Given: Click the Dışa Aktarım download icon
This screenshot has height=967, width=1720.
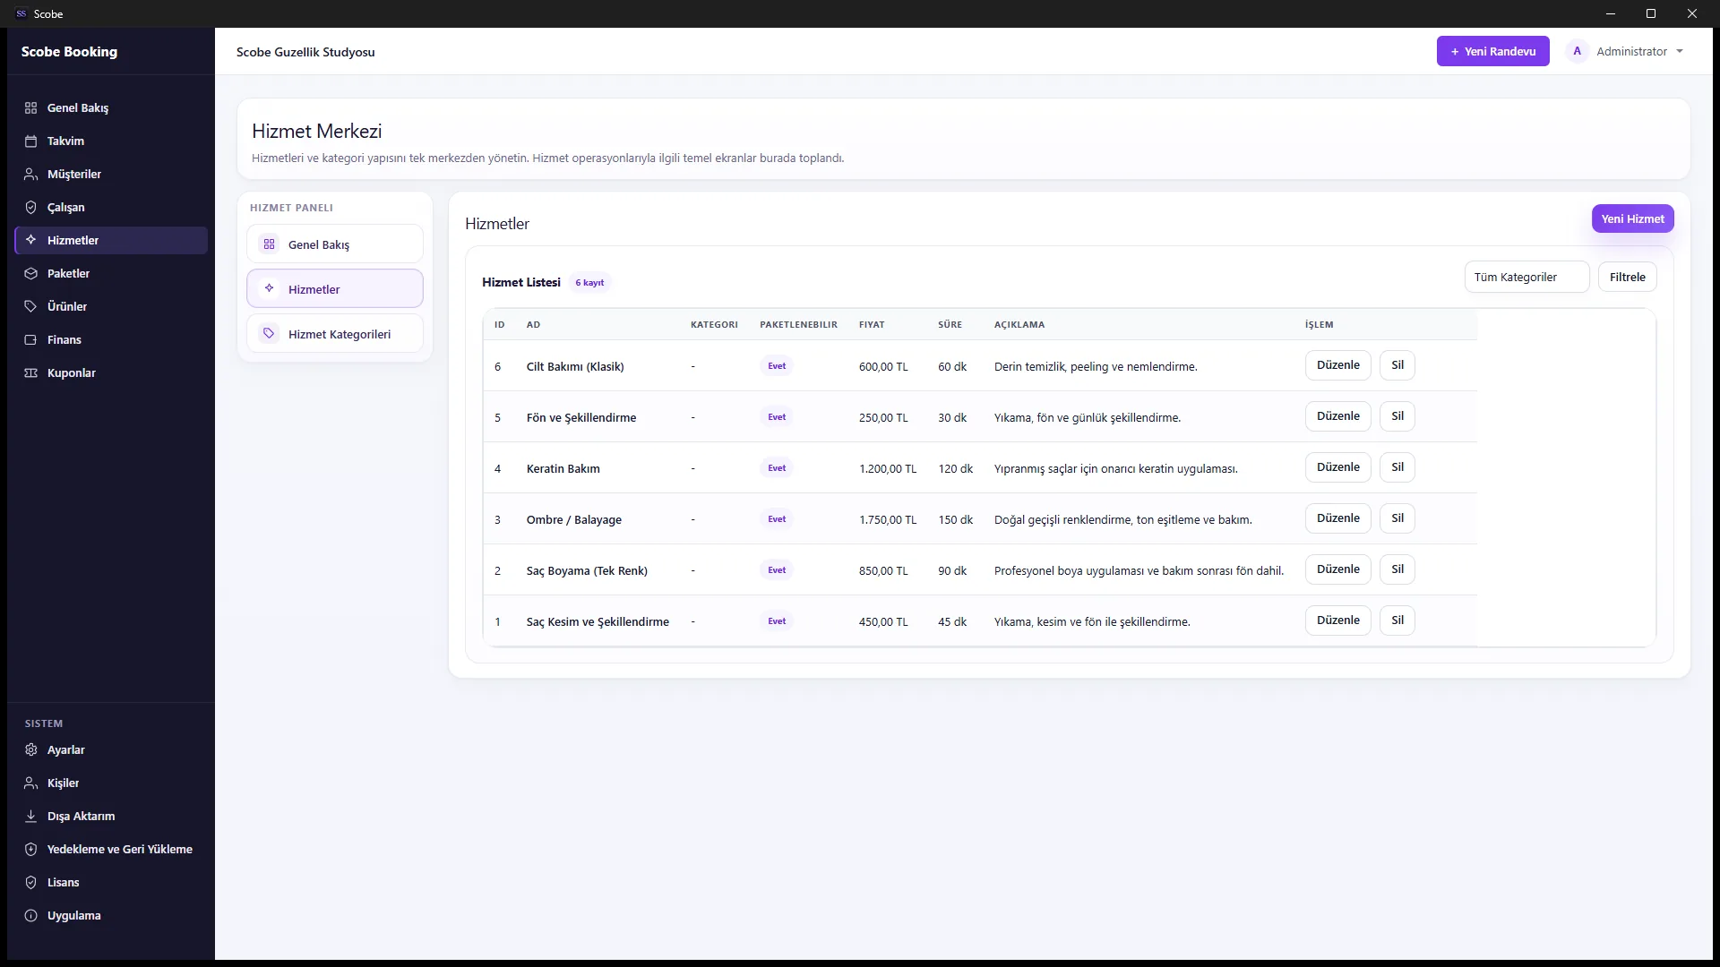Looking at the screenshot, I should coord(30,816).
